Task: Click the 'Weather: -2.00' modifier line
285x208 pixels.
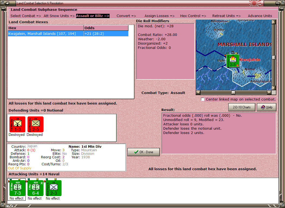Action: coord(152,39)
